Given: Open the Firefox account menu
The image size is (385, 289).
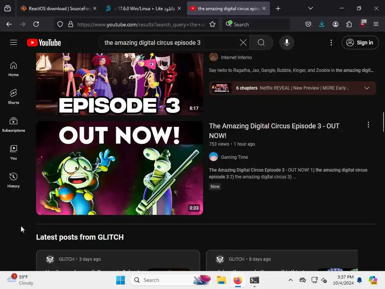Looking at the screenshot, I should coord(335,24).
